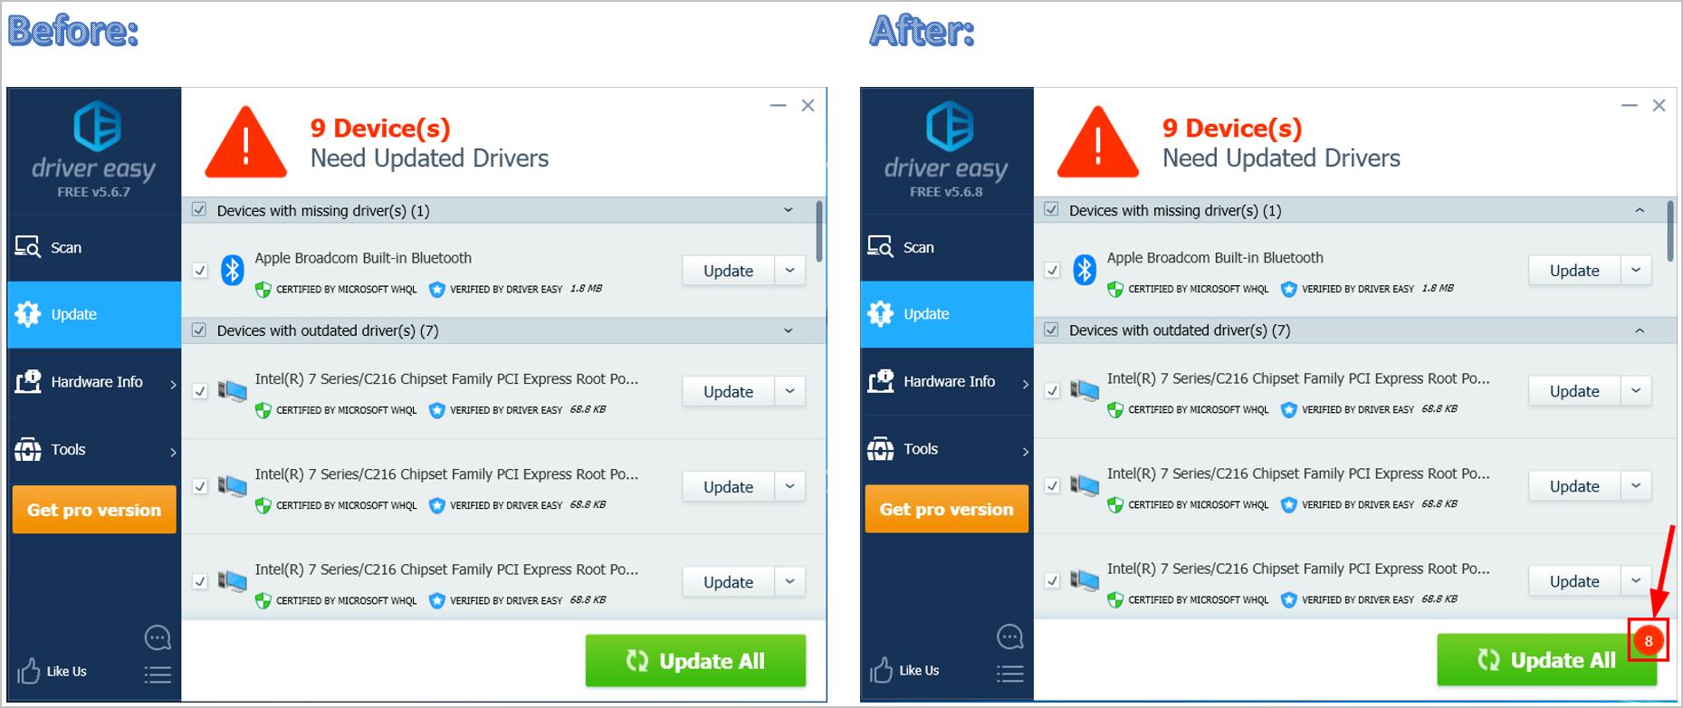The width and height of the screenshot is (1683, 708).
Task: Toggle outdated drivers group checkbox in Before window
Action: pos(199,330)
